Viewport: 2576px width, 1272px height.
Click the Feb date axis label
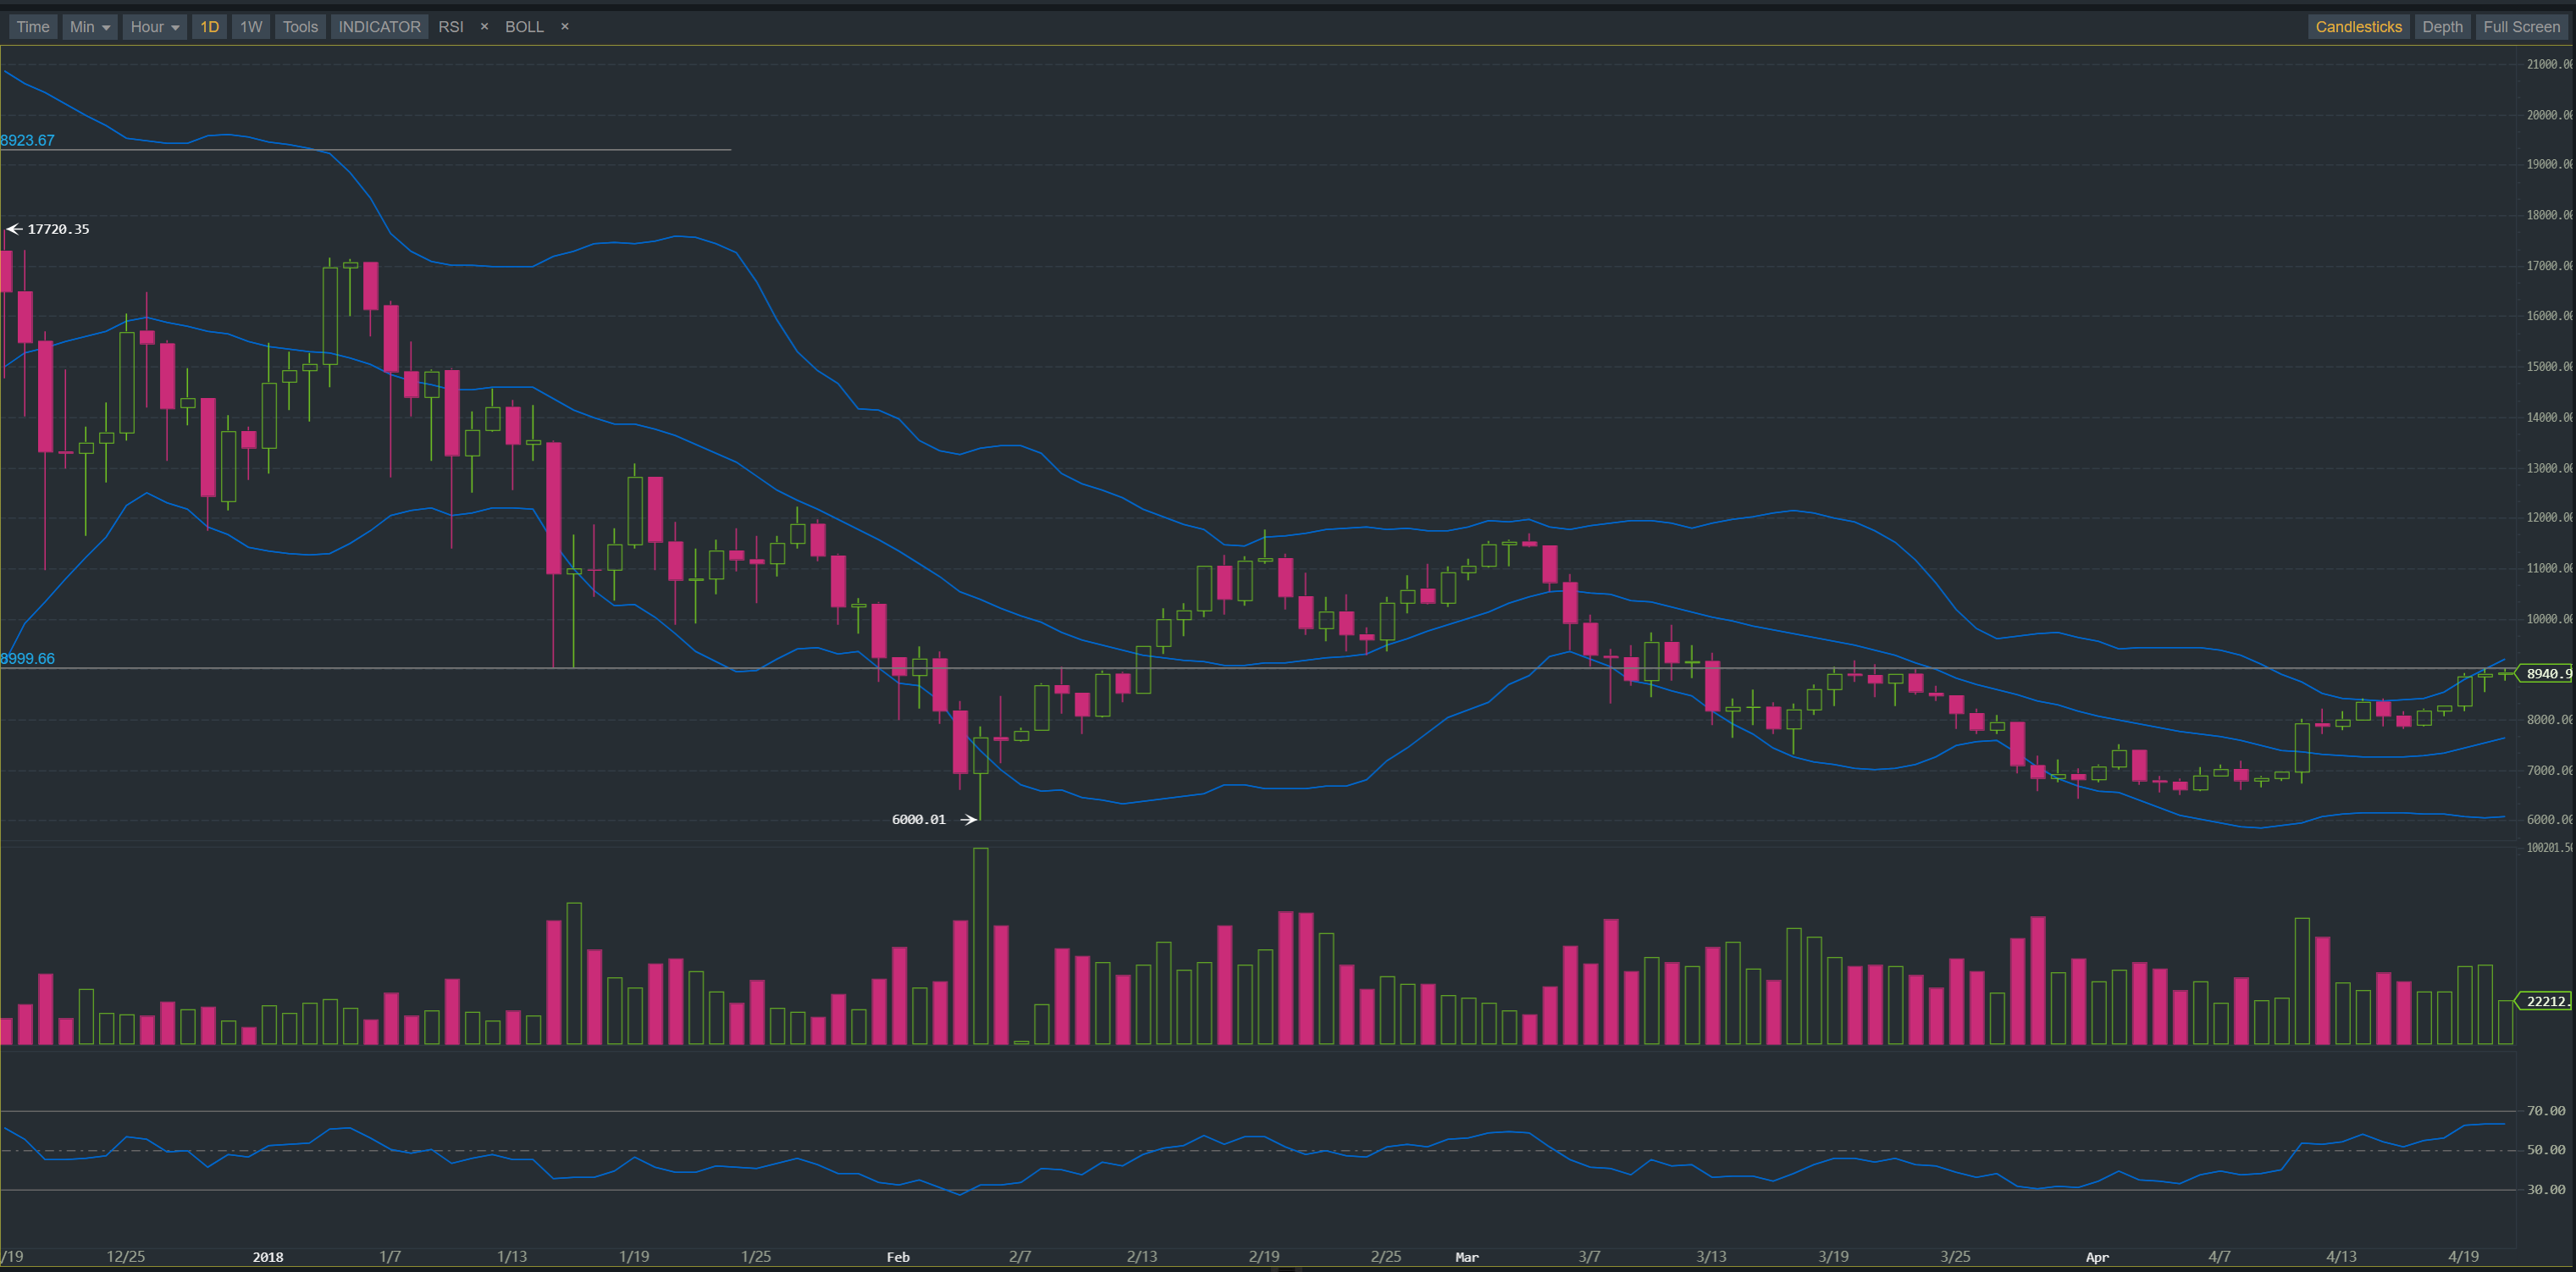[898, 1256]
